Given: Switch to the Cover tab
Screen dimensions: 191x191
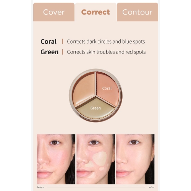Looking at the screenshot, I should [54, 12].
